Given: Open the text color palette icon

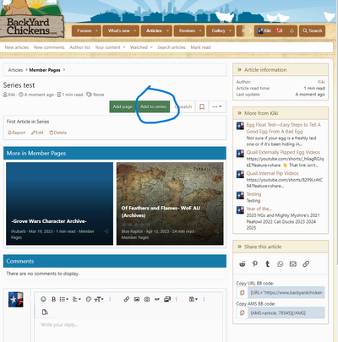Looking at the screenshot, I should click(x=89, y=299).
